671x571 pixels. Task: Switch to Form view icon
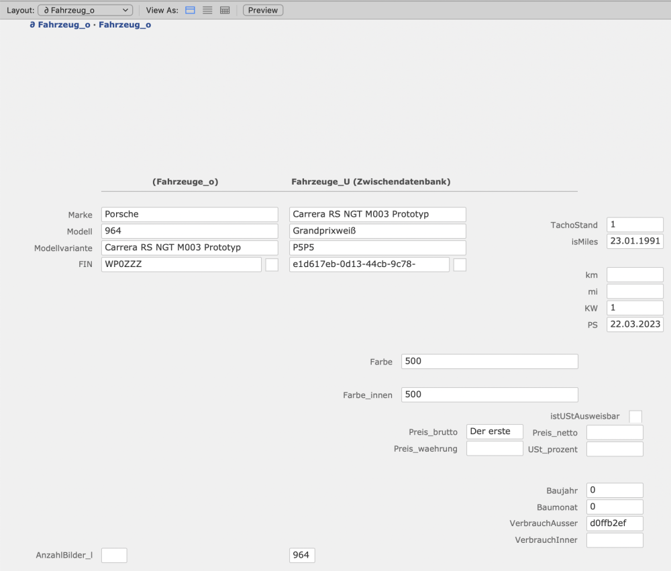pyautogui.click(x=190, y=11)
